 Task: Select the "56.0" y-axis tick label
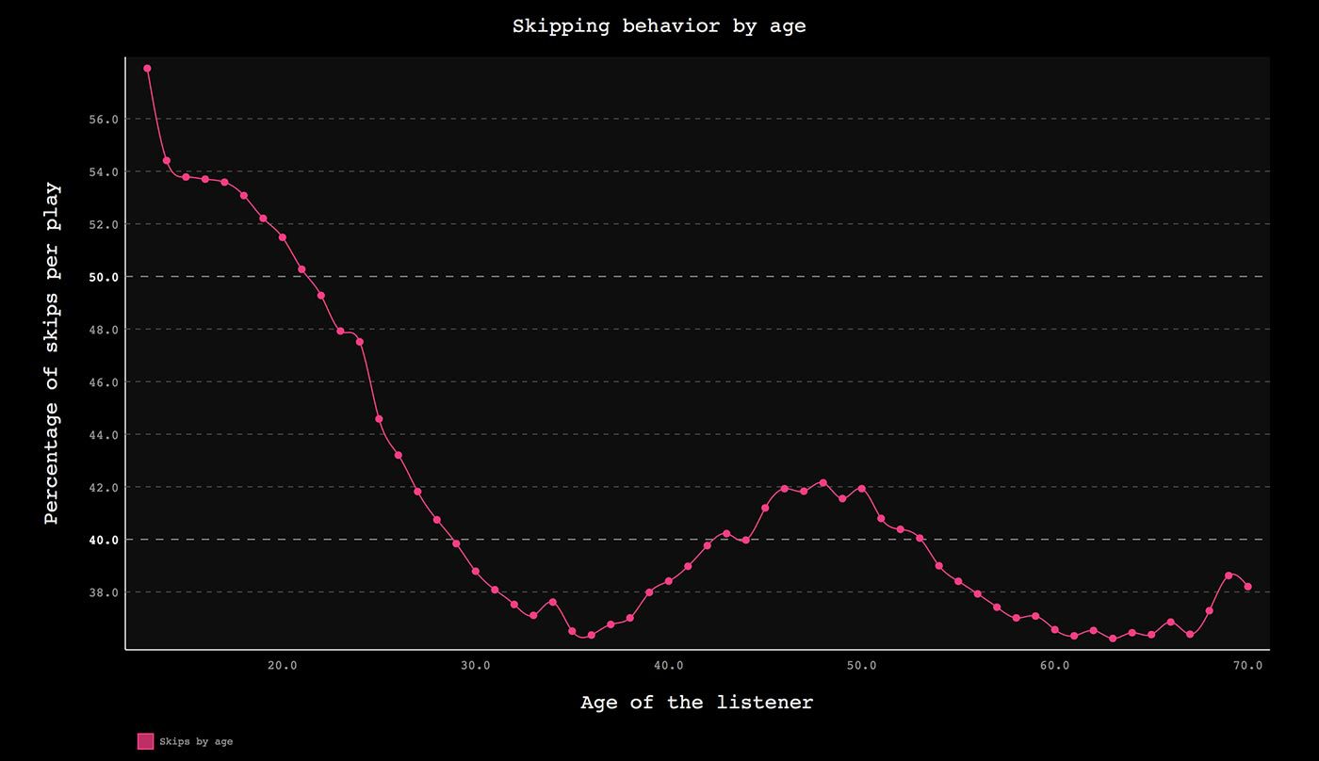click(x=105, y=120)
